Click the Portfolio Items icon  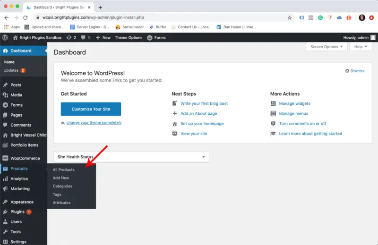click(5, 145)
